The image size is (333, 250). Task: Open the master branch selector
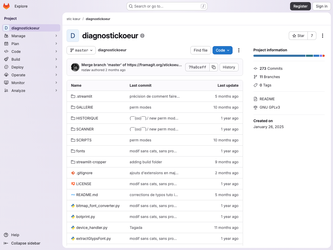pyautogui.click(x=81, y=50)
